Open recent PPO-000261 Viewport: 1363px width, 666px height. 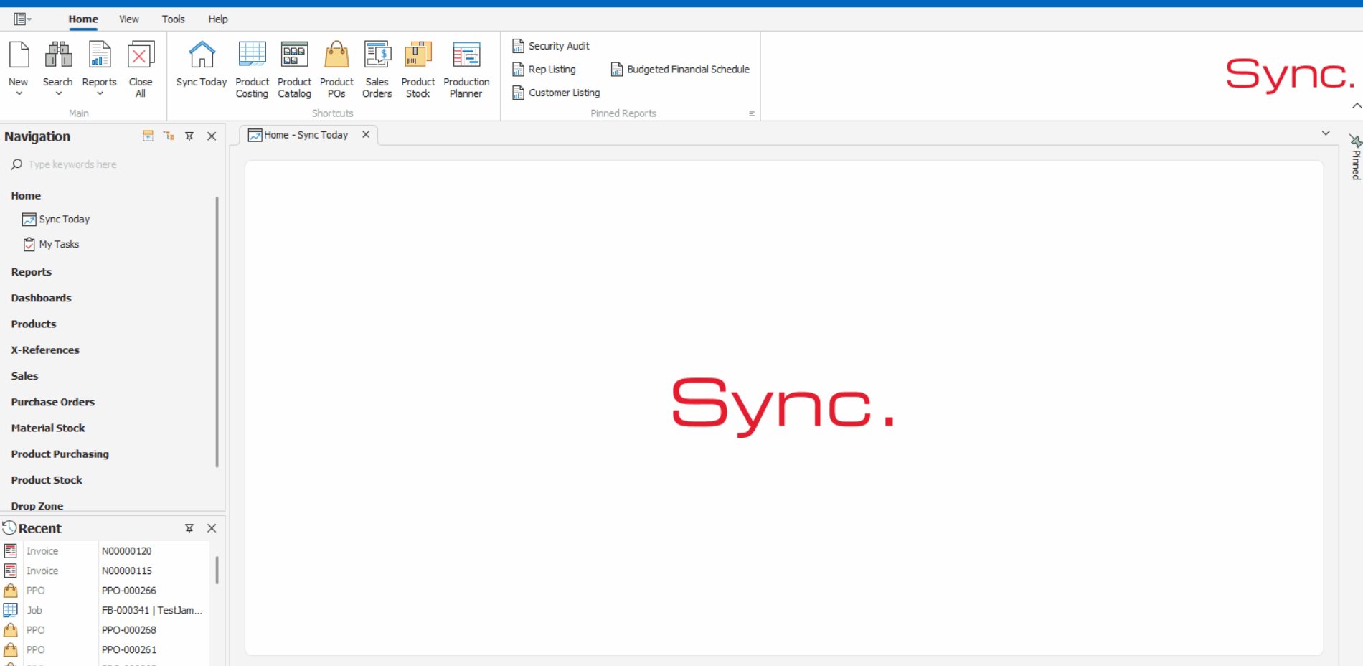point(106,650)
